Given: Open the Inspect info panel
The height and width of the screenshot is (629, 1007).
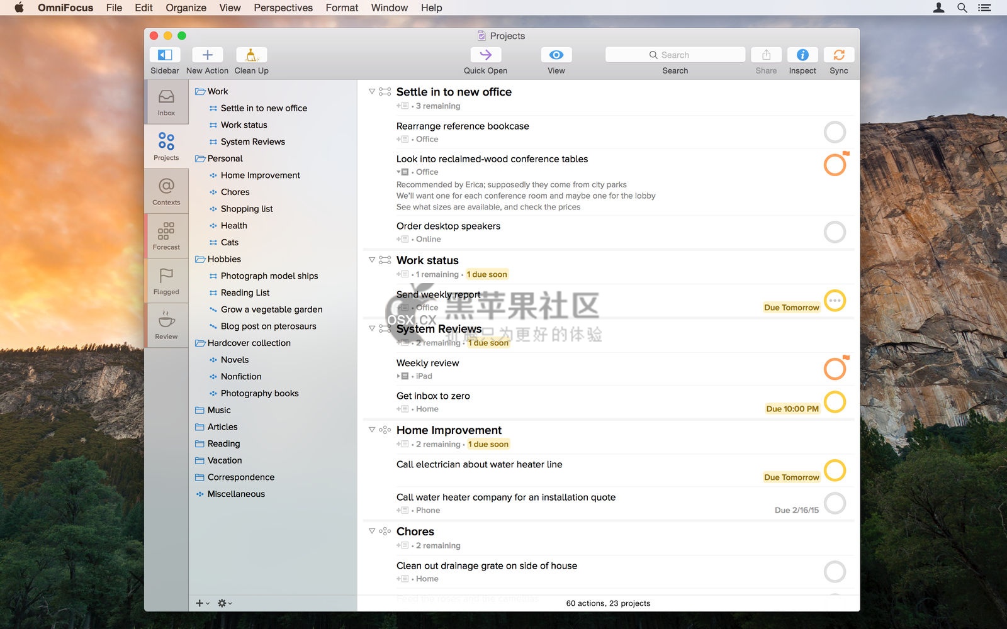Looking at the screenshot, I should click(x=802, y=55).
